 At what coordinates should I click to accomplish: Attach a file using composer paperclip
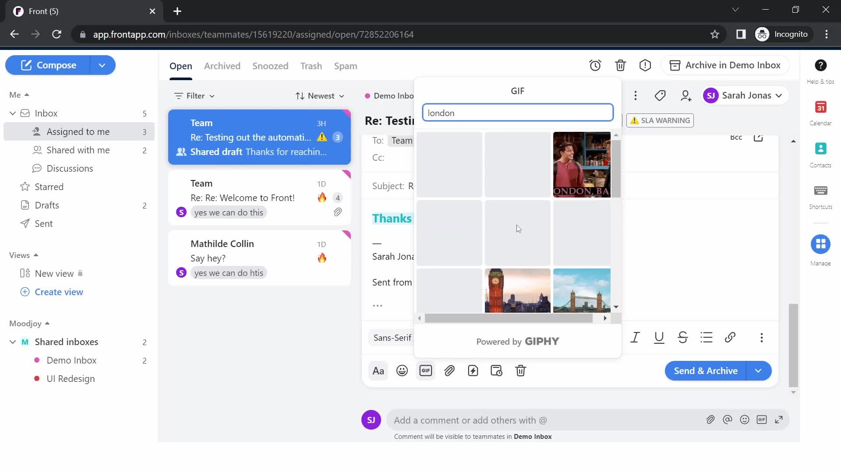(449, 371)
